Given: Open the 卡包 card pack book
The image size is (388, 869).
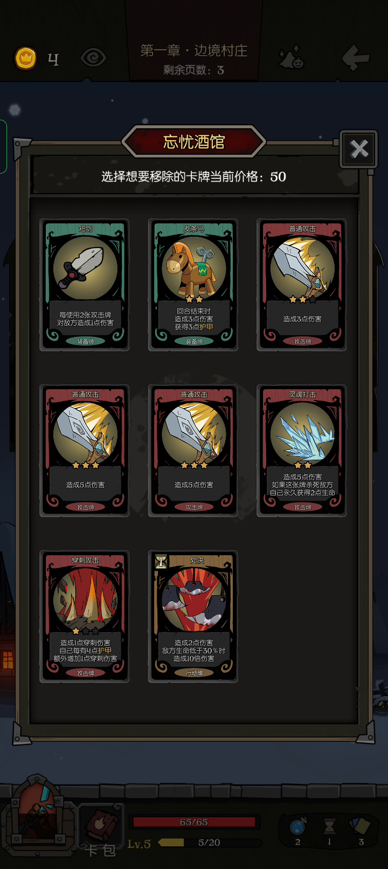Looking at the screenshot, I should (101, 830).
